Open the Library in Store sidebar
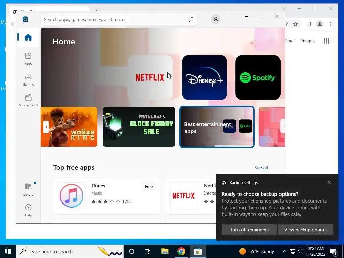344x258 pixels. (28, 190)
